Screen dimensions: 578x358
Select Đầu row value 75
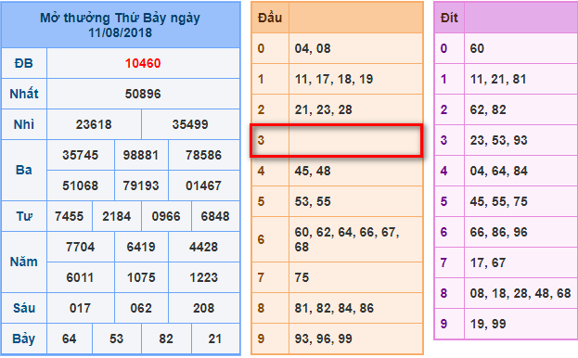point(302,277)
